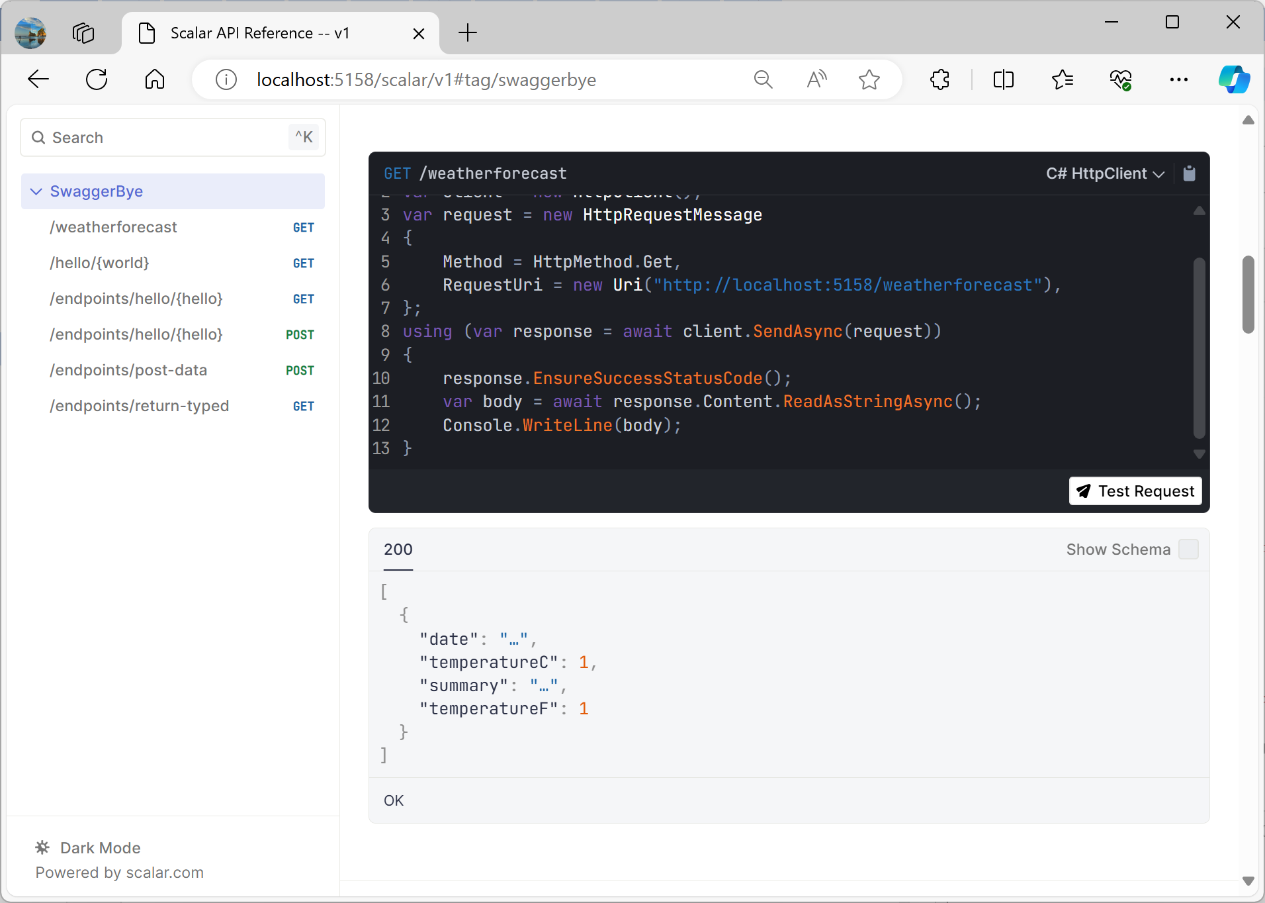This screenshot has width=1265, height=903.
Task: Open the Favorites list
Action: click(1062, 80)
